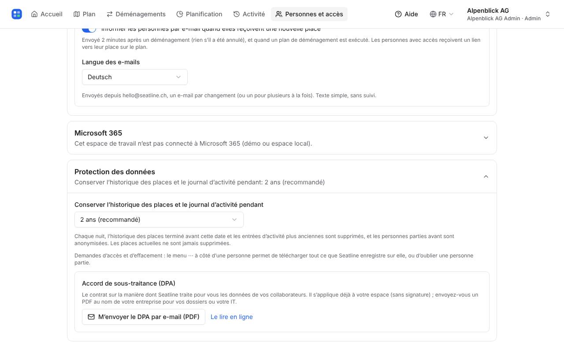Click the Planification pie-chart icon
Screen dimensions: 564x352
coord(180,14)
